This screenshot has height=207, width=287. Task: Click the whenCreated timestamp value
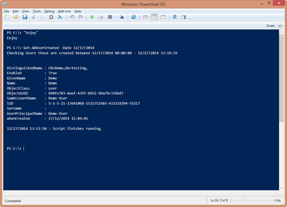[x=68, y=119]
